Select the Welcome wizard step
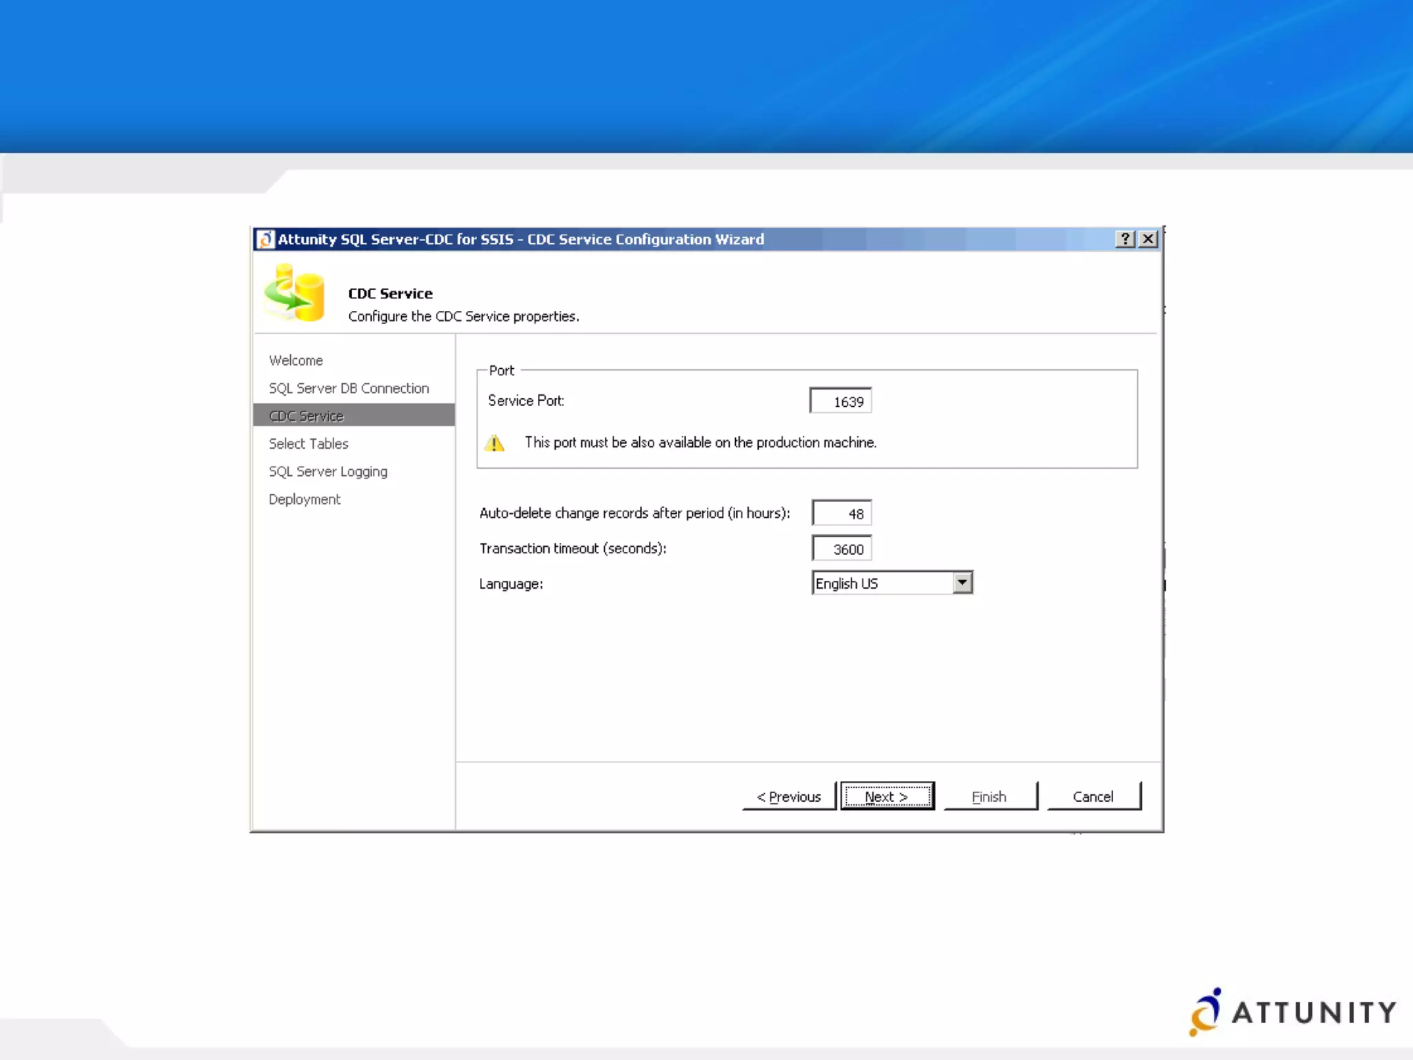 click(x=296, y=360)
